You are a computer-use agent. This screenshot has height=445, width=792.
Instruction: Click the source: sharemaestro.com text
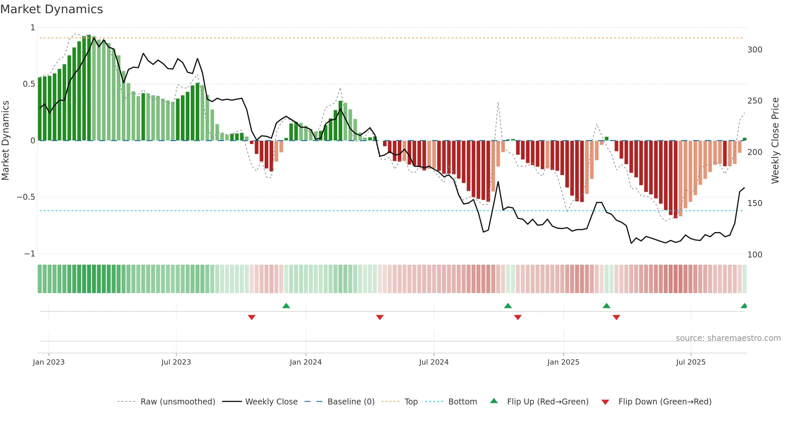pyautogui.click(x=728, y=338)
